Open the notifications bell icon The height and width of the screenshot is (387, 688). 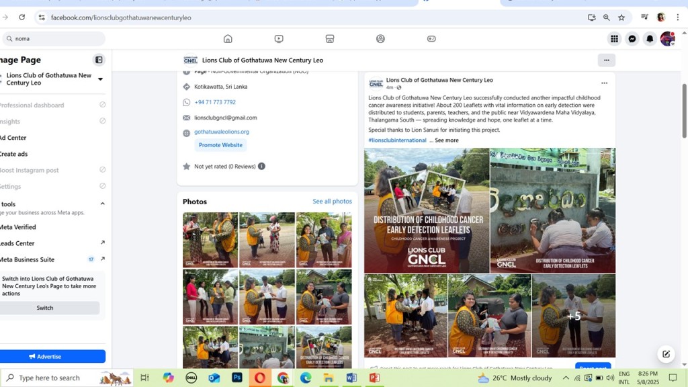(x=650, y=38)
